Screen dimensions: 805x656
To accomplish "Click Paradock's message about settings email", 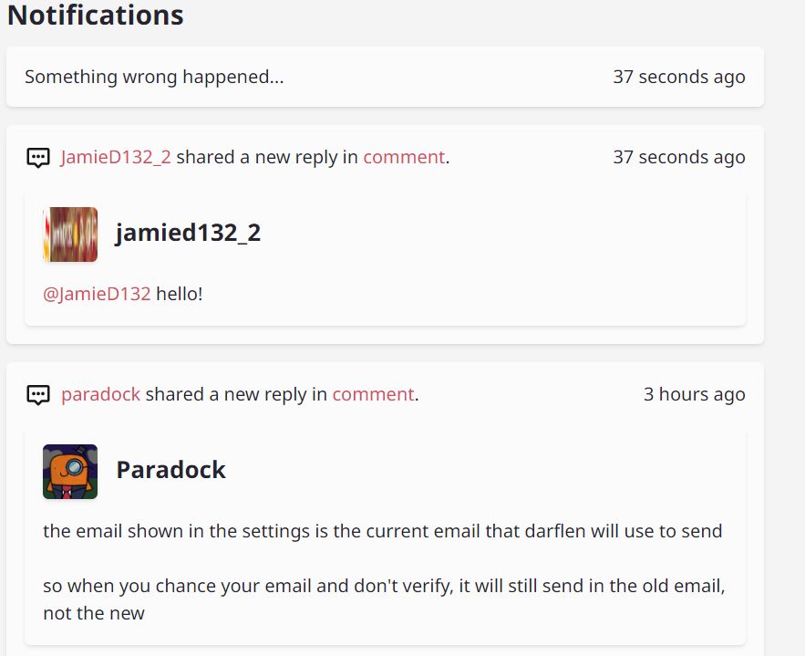I will tap(383, 531).
